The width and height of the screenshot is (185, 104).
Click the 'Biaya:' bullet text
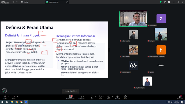pyautogui.click(x=64, y=73)
